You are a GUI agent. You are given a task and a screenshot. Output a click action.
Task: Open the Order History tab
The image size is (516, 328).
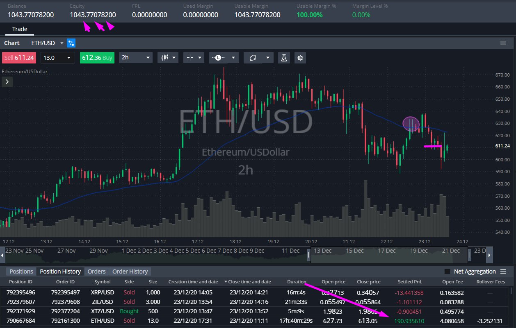[130, 271]
